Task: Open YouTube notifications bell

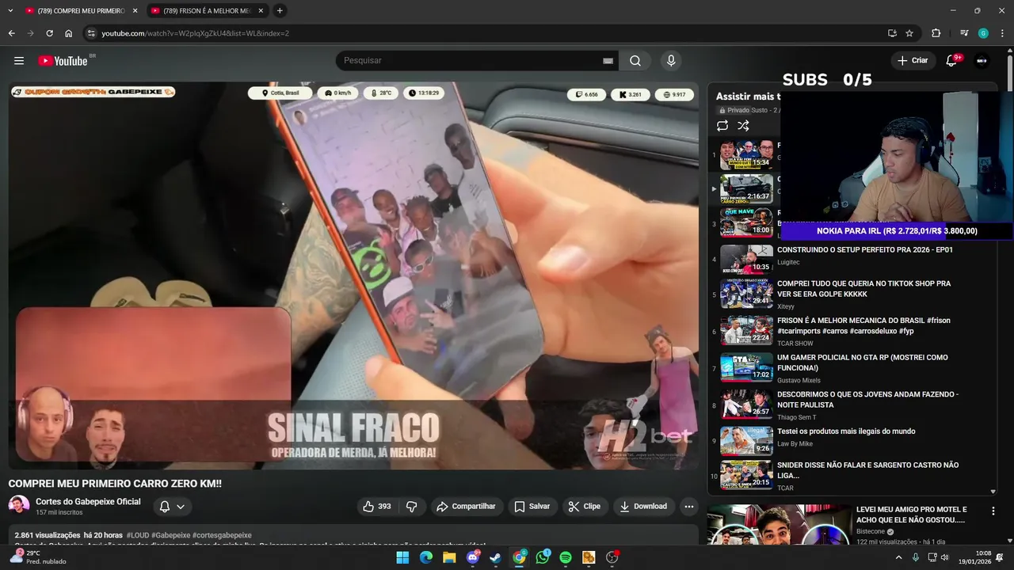Action: click(951, 61)
